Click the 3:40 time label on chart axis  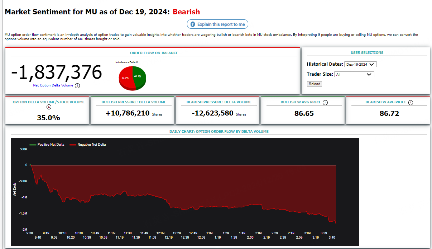point(332,238)
